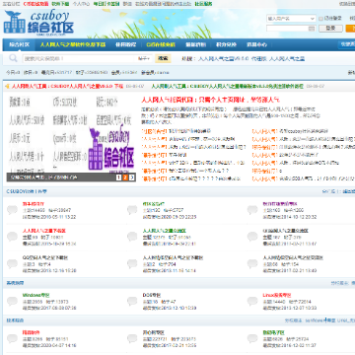This screenshot has width=355, height=355.
Task: Open the green 社区服务 top bar link
Action: point(203,4)
